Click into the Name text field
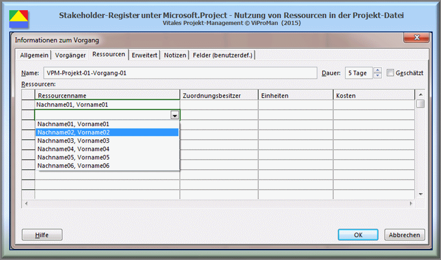Image resolution: width=441 pixels, height=260 pixels. (x=180, y=73)
